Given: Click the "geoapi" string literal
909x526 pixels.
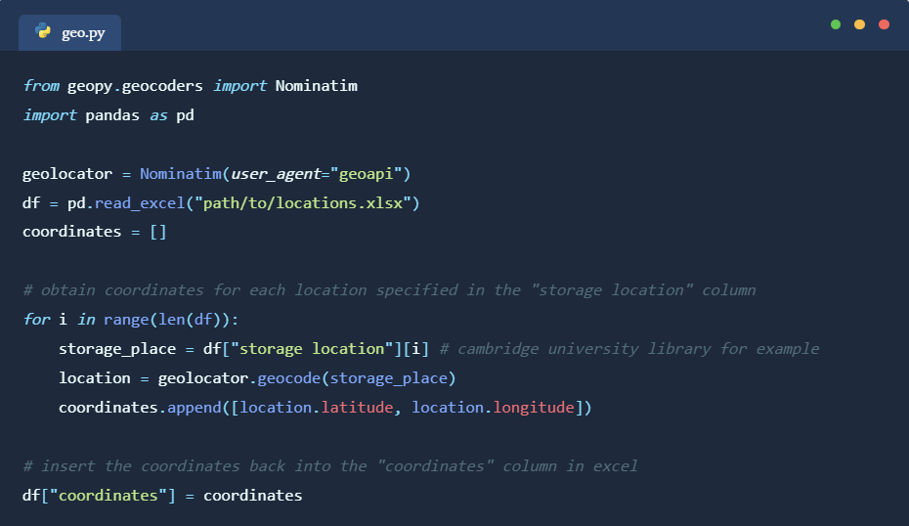Looking at the screenshot, I should [370, 174].
